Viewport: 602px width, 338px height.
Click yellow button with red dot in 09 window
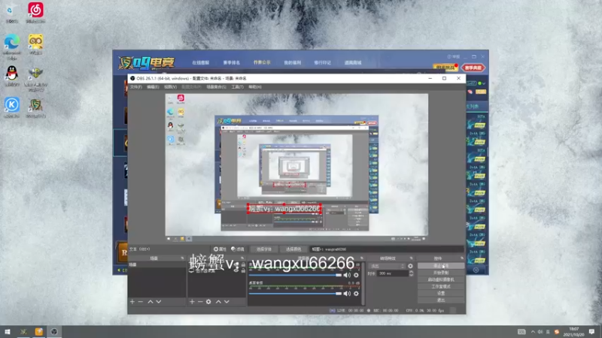pyautogui.click(x=445, y=68)
